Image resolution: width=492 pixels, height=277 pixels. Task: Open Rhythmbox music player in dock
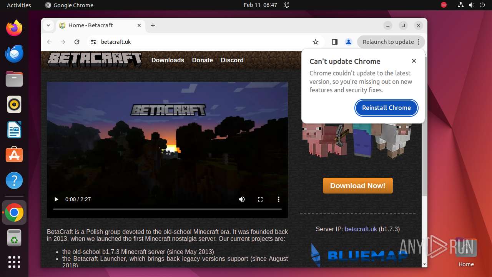coord(14,104)
